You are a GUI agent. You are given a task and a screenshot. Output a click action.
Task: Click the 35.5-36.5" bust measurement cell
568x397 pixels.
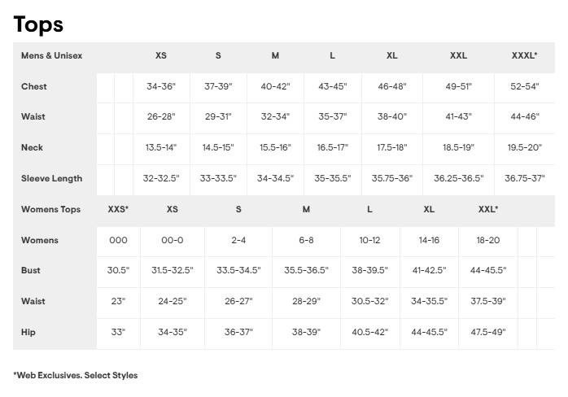coord(306,270)
